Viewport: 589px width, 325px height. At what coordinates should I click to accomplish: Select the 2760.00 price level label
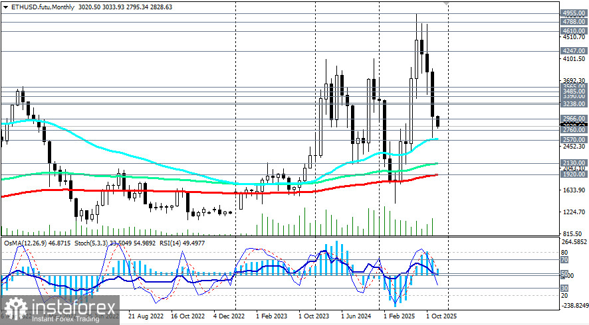click(574, 130)
